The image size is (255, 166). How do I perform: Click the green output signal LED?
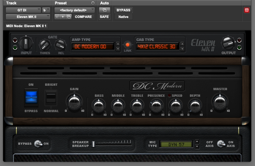[239, 48]
